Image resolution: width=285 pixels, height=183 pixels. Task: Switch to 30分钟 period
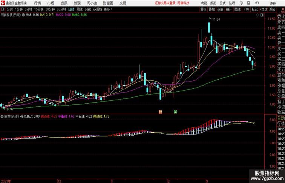(50, 9)
